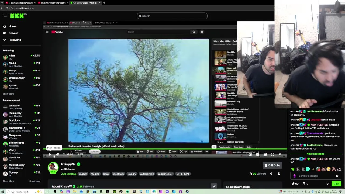This screenshot has width=345, height=194.
Task: Expand Following list with Show more
Action: pos(8,94)
